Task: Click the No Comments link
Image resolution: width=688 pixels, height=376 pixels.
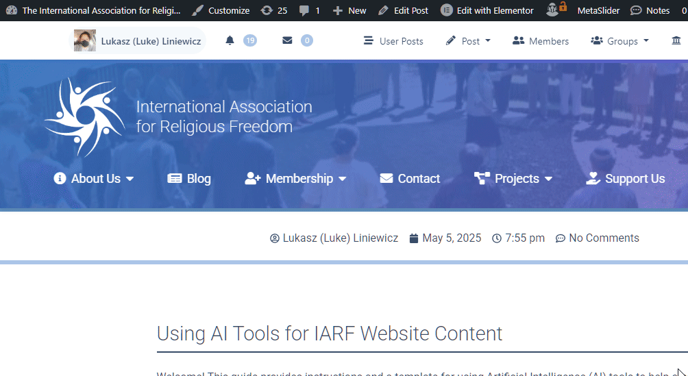Action: pyautogui.click(x=597, y=238)
